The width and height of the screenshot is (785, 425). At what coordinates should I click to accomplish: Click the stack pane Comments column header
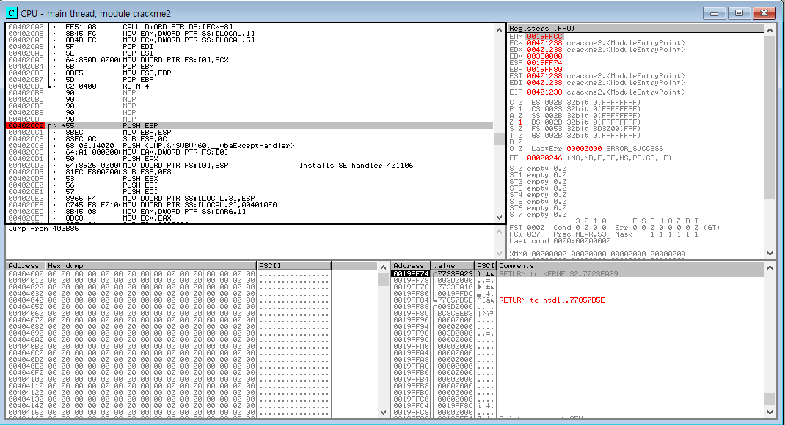[631, 265]
